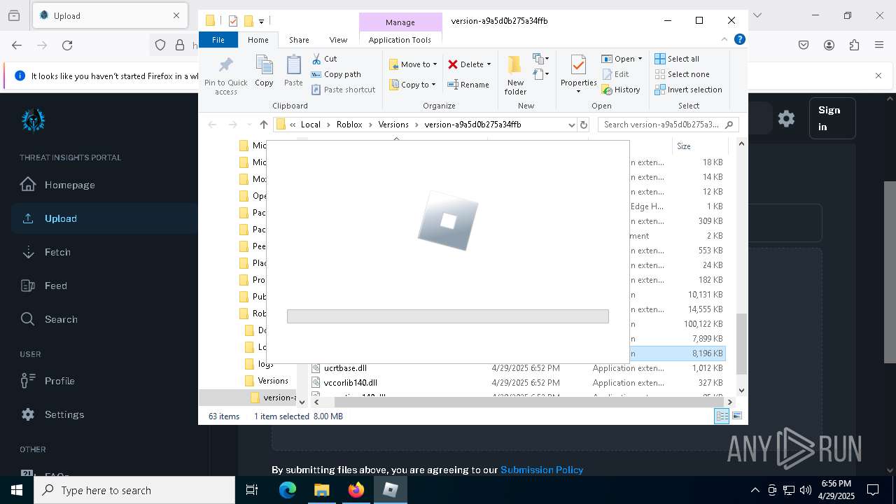Dismiss the Firefox notification bar
Viewport: 896px width, 504px height.
[x=878, y=76]
